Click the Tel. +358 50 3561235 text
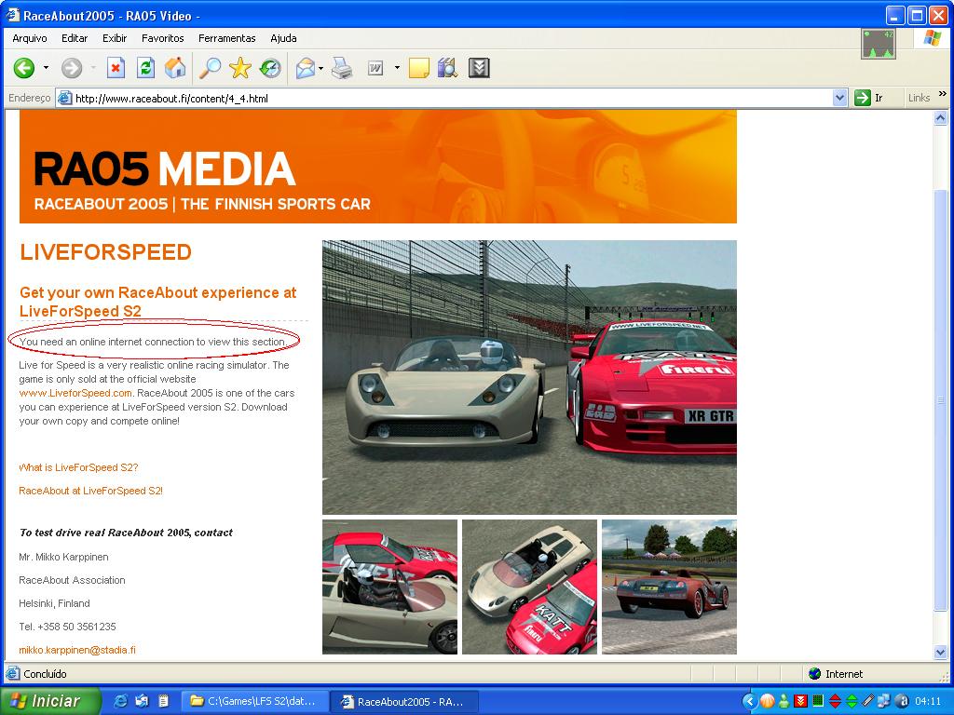This screenshot has height=715, width=954. (x=67, y=627)
